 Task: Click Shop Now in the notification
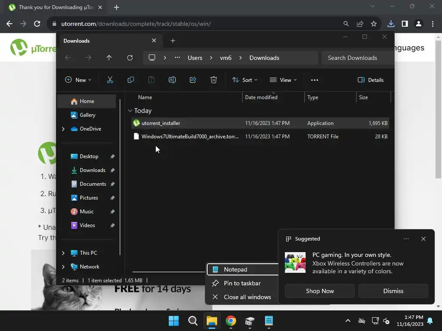click(320, 291)
